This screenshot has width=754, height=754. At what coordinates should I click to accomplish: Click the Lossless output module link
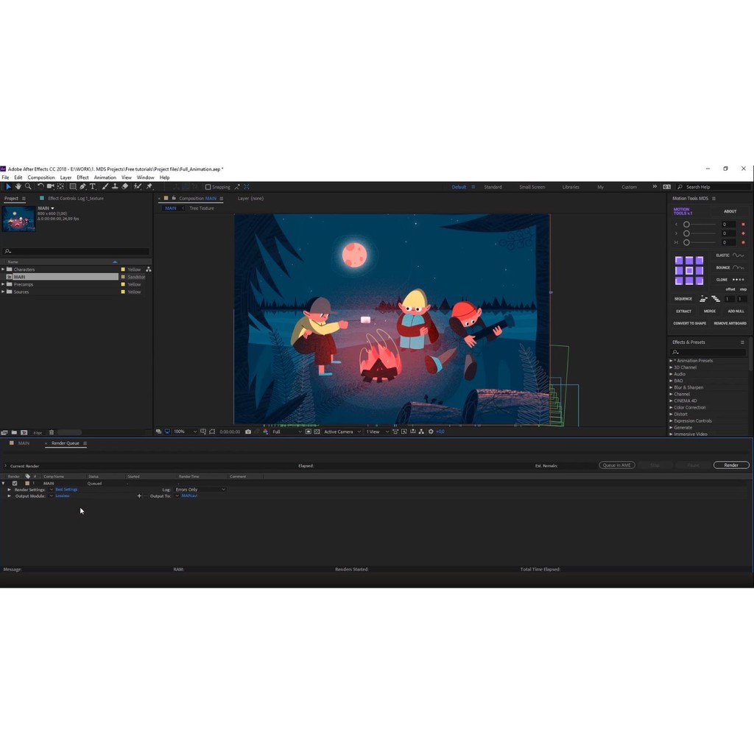pyautogui.click(x=63, y=496)
